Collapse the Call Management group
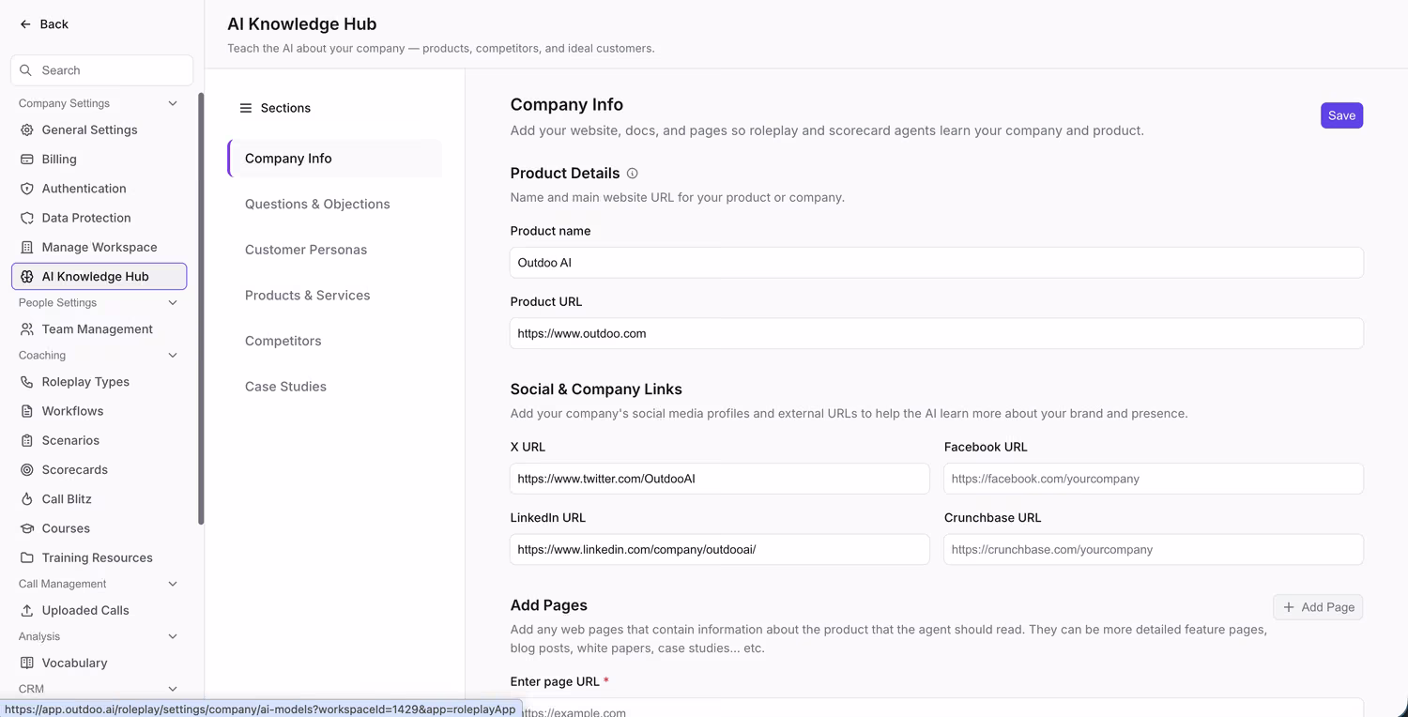Image resolution: width=1408 pixels, height=717 pixels. 173,584
